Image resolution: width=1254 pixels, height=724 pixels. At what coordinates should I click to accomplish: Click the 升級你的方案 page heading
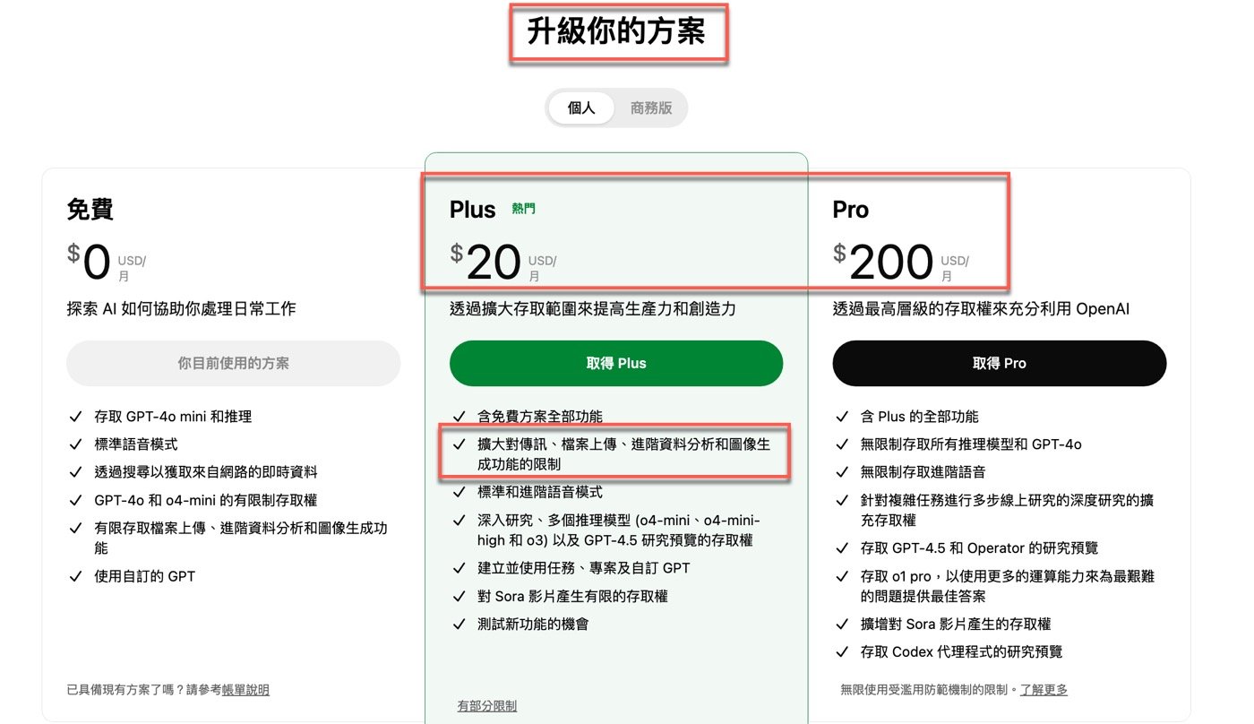coord(616,32)
